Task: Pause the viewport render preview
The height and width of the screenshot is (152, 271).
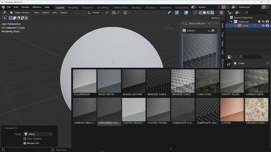Action: click(x=221, y=13)
